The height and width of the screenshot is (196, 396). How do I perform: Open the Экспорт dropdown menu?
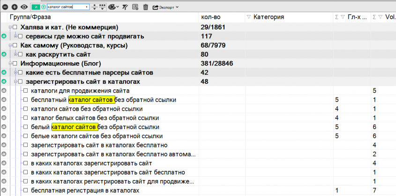point(166,7)
